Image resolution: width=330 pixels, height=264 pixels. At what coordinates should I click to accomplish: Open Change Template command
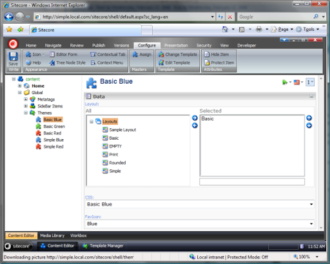coord(178,55)
